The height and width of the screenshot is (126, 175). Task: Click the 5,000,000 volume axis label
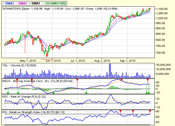pos(163,74)
